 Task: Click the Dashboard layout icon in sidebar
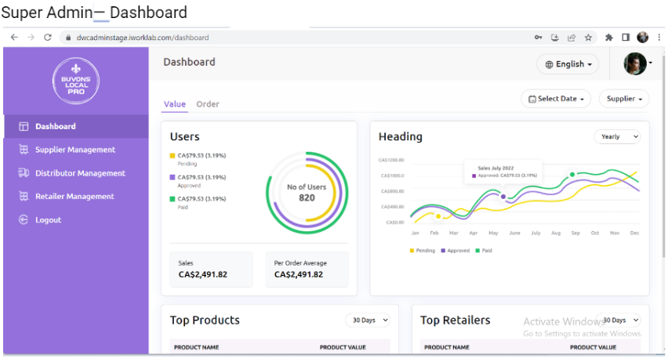click(x=24, y=126)
